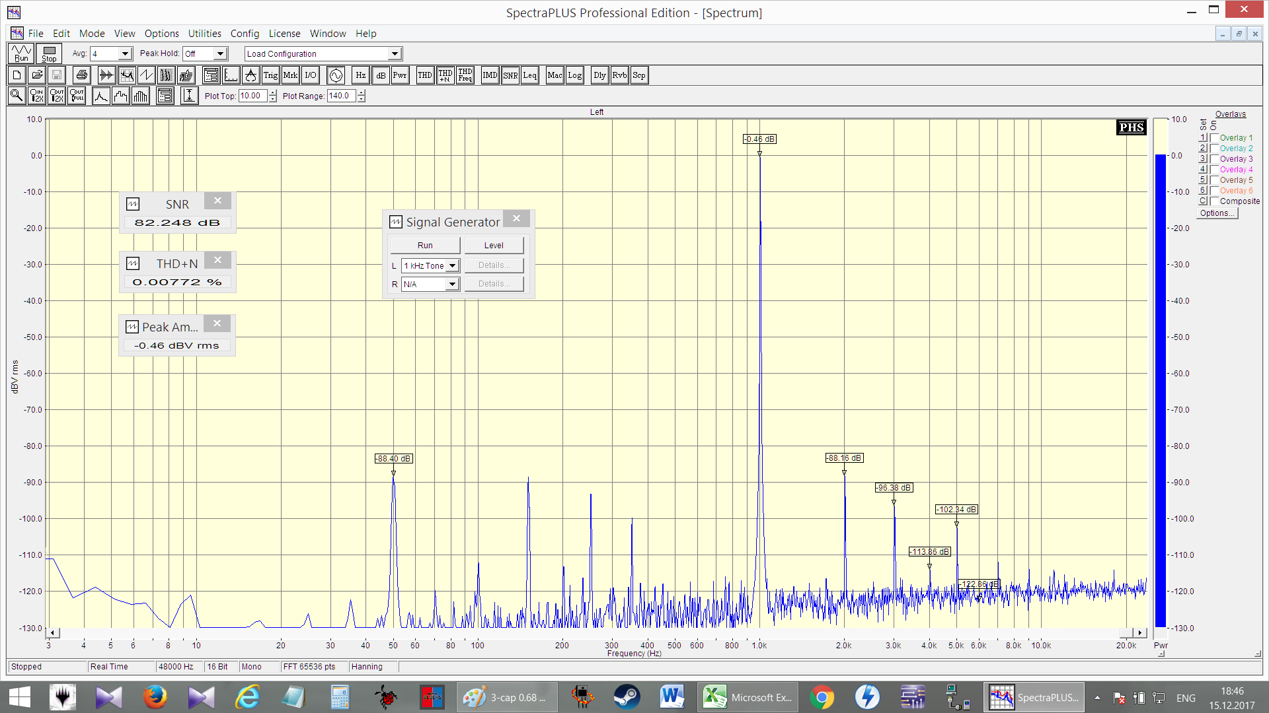Click the Signal Generator Level button
1269x713 pixels.
coord(494,245)
